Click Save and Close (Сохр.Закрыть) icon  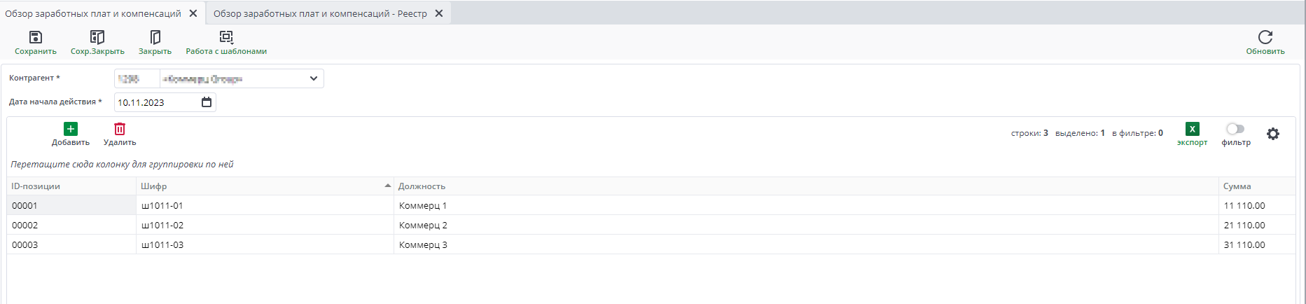click(x=97, y=37)
